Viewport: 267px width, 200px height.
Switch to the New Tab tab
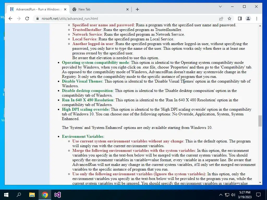click(100, 10)
